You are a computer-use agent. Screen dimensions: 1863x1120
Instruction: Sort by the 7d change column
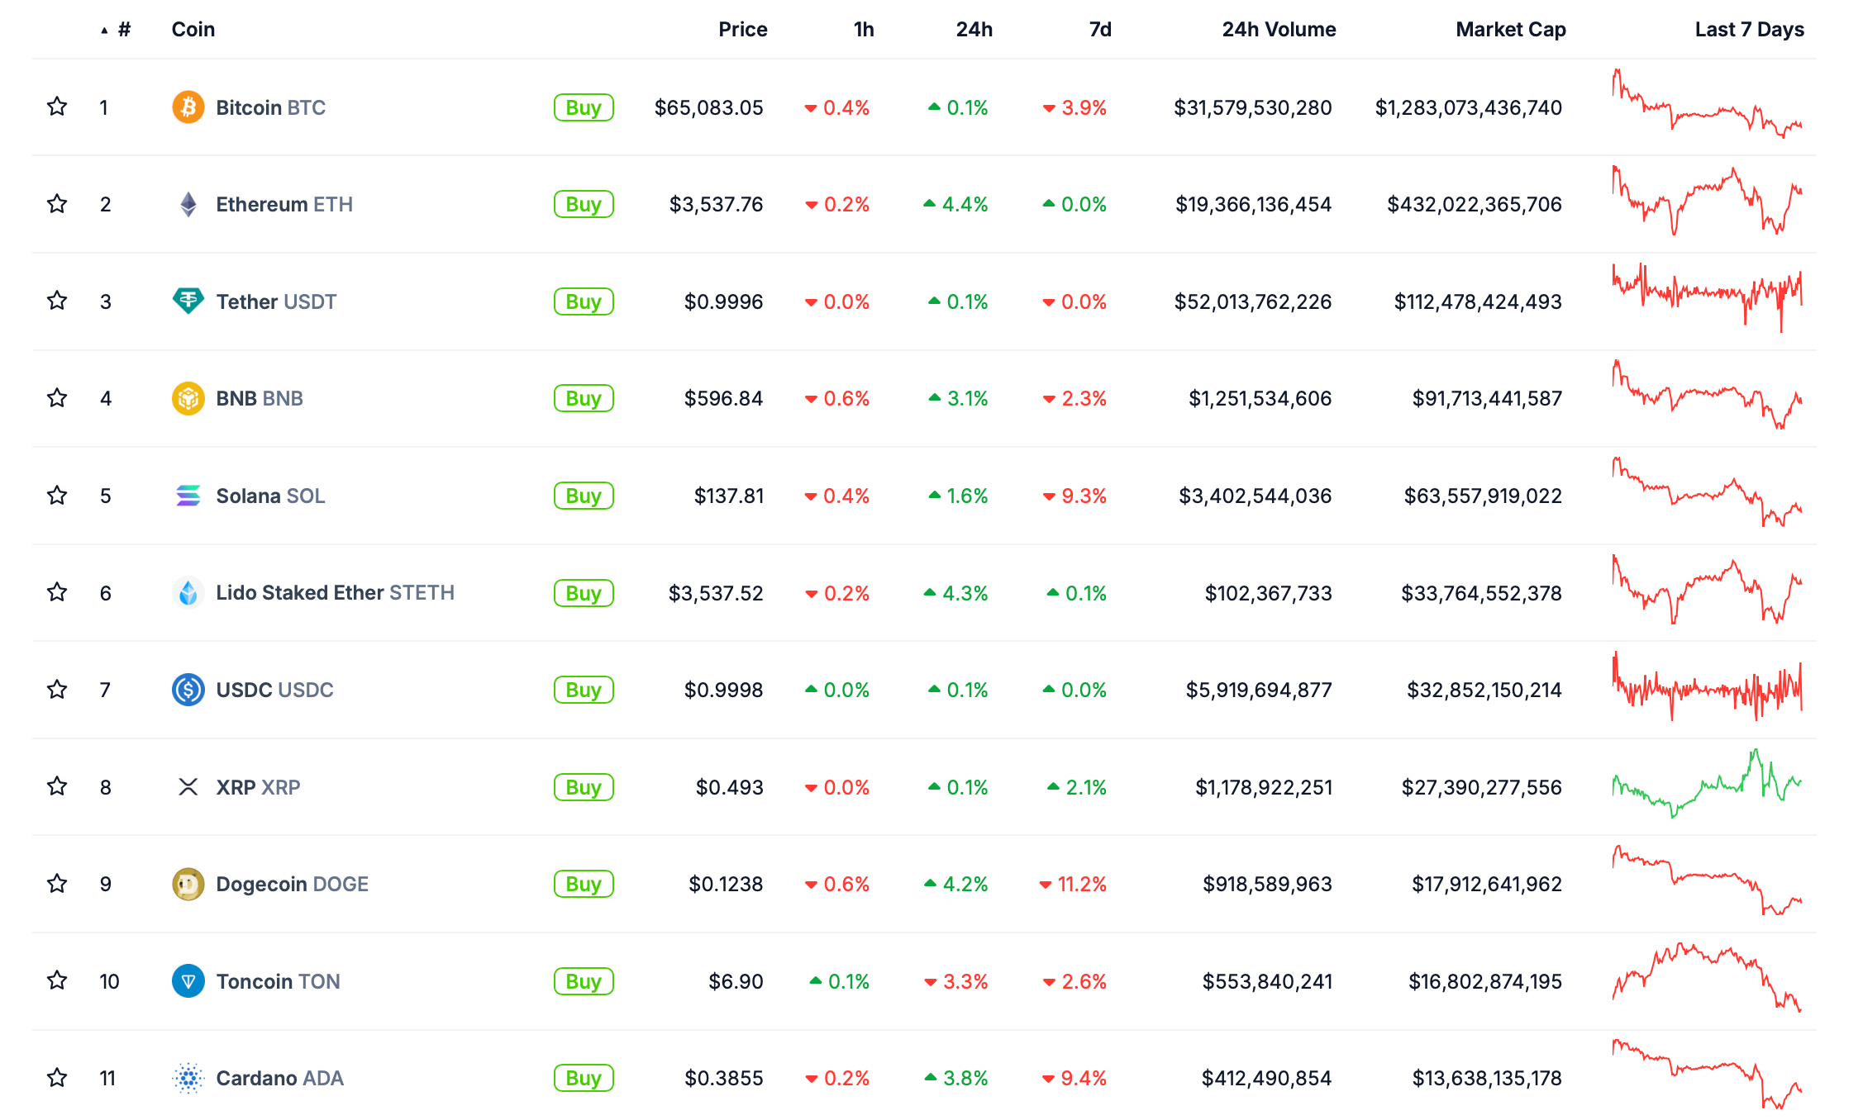pos(1099,30)
